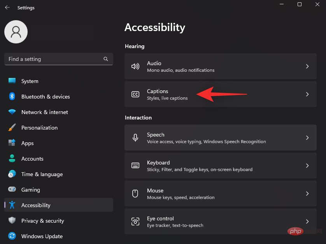
Task: Expand Mouse settings chevron
Action: [x=307, y=194]
